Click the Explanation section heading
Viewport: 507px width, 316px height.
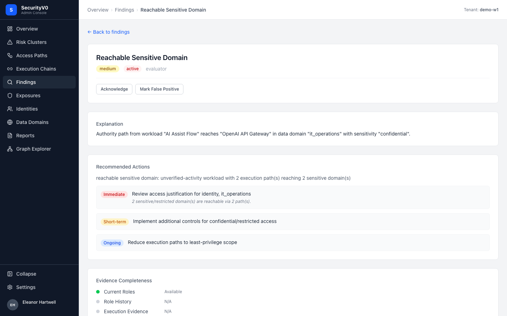click(x=109, y=124)
